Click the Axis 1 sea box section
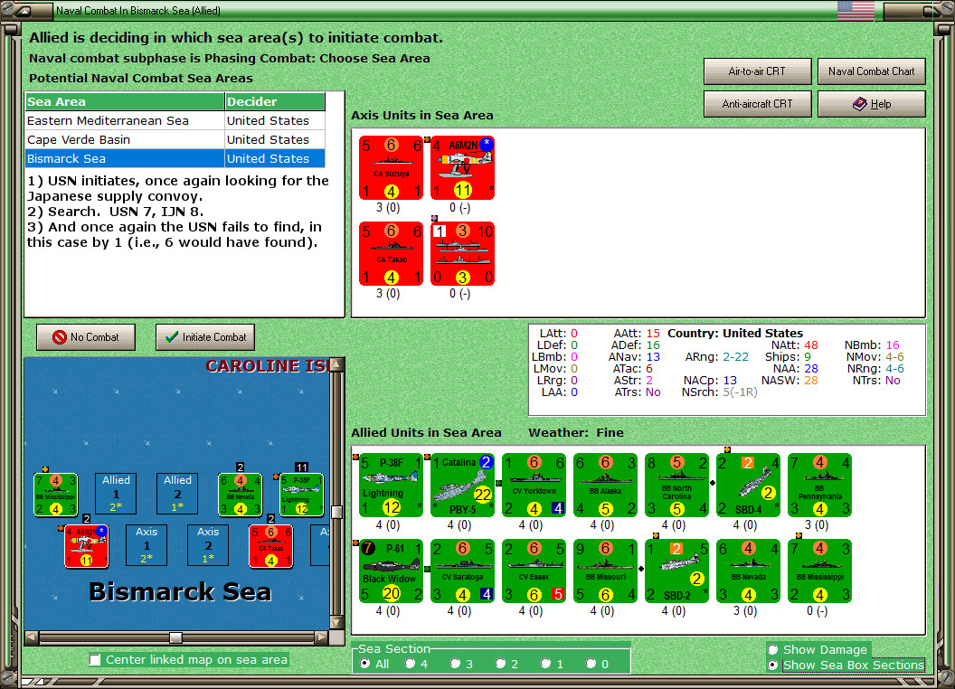Screen dimensions: 955x689 (x=147, y=545)
